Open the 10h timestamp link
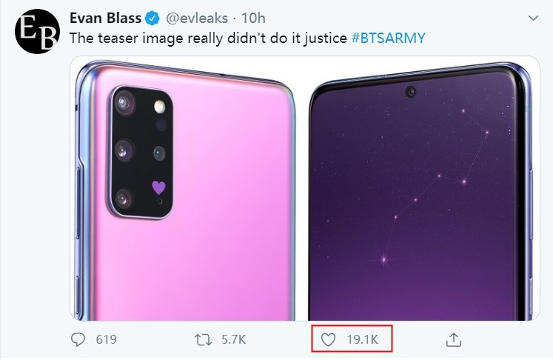 tap(255, 18)
